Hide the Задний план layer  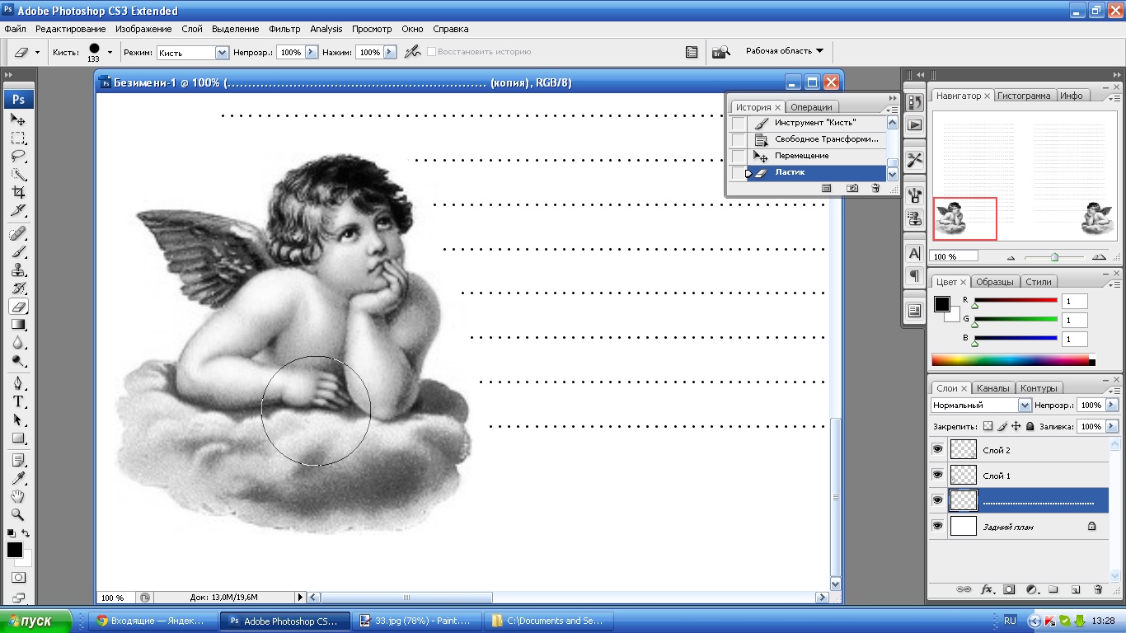[x=937, y=526]
